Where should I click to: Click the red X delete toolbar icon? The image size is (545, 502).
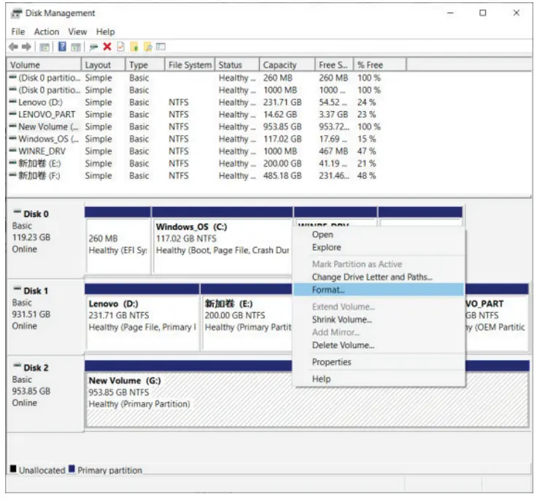[x=107, y=47]
